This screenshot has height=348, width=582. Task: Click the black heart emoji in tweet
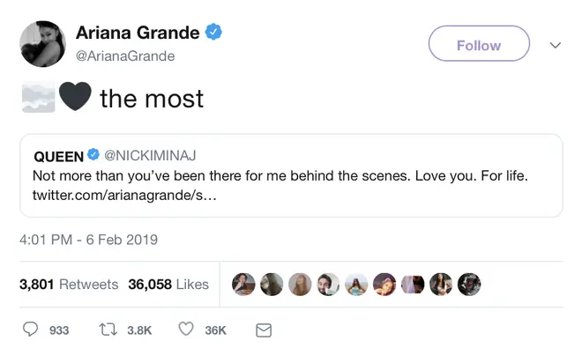click(x=75, y=96)
